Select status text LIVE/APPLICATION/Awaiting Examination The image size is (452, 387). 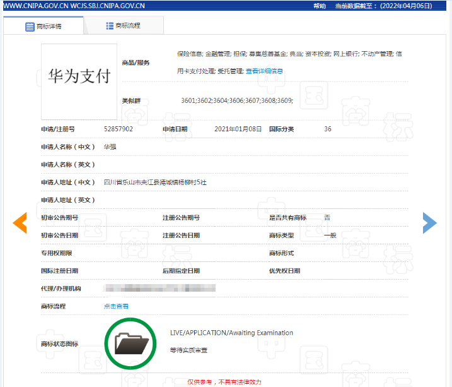pyautogui.click(x=231, y=333)
